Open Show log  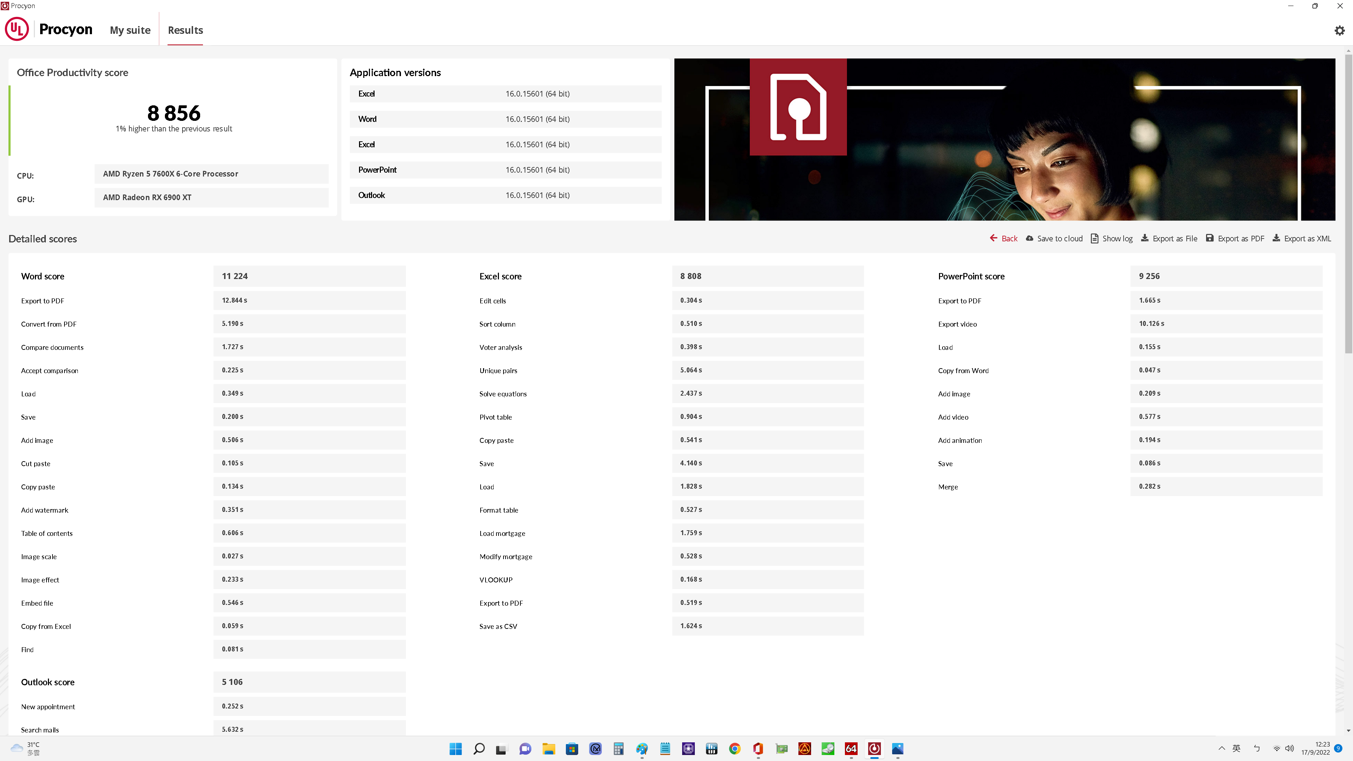point(1111,239)
